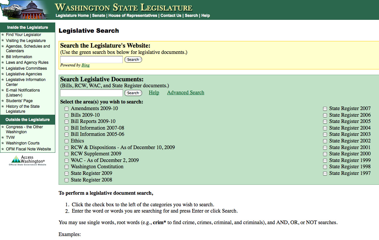Go to Students' Page link
Screen dimensions: 379x240
19,101
